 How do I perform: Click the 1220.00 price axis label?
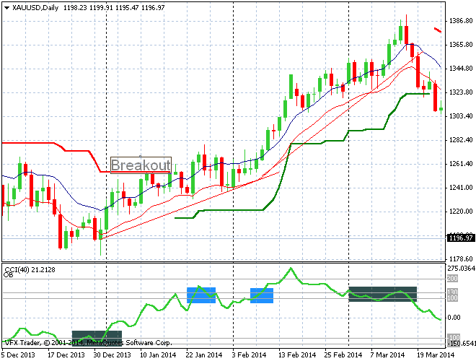459,211
